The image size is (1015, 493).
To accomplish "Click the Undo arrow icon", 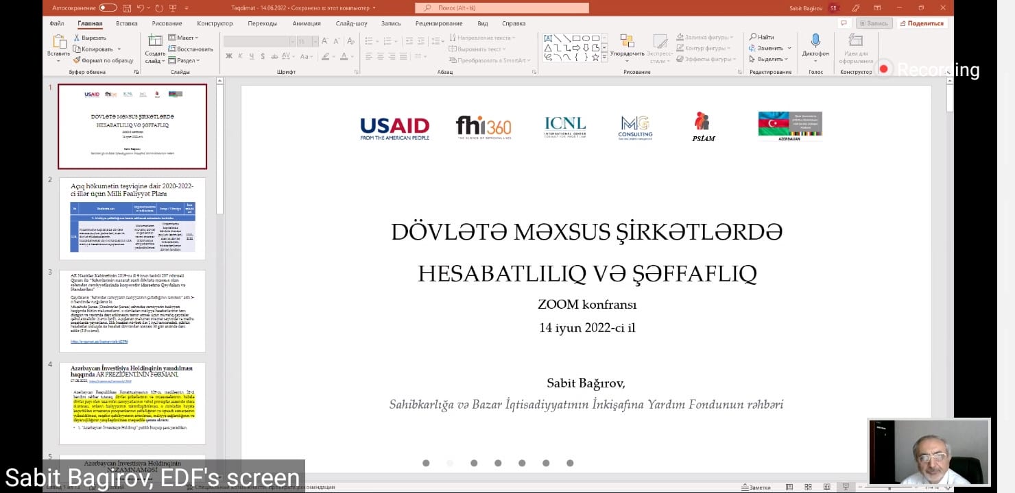I will coord(141,8).
